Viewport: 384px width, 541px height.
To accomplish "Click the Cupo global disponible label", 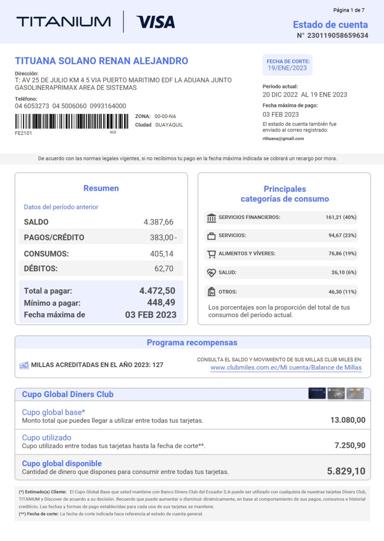I will pyautogui.click(x=62, y=464).
